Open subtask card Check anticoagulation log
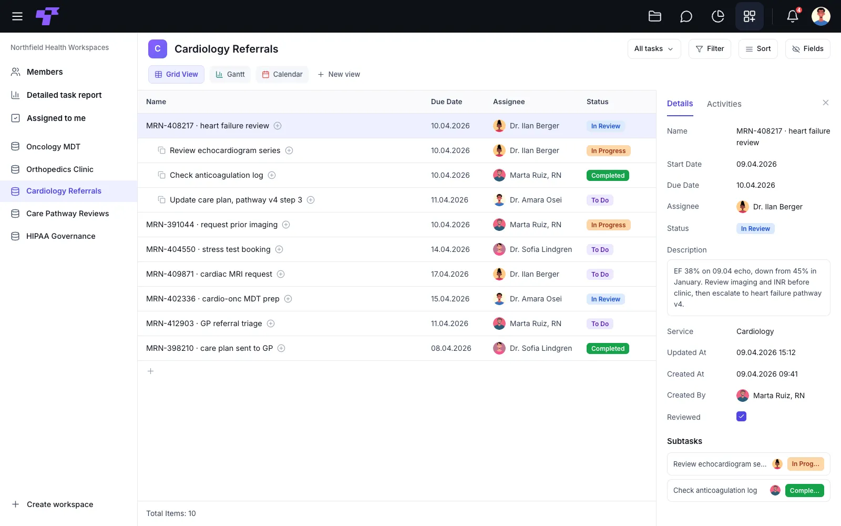The width and height of the screenshot is (841, 526). [748, 490]
